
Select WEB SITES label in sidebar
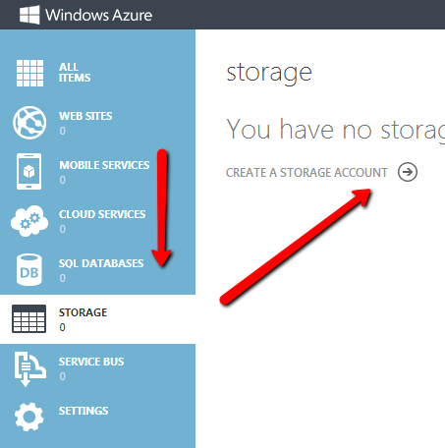point(85,116)
